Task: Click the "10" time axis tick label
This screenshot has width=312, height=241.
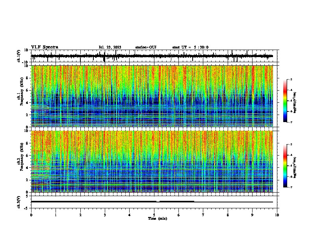Action: click(x=277, y=215)
